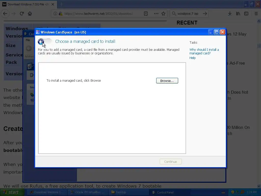Show site information icon in address bar

[55, 14]
